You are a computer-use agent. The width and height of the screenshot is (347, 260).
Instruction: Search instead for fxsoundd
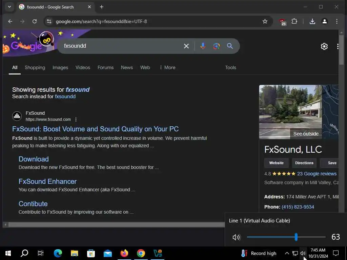[65, 96]
